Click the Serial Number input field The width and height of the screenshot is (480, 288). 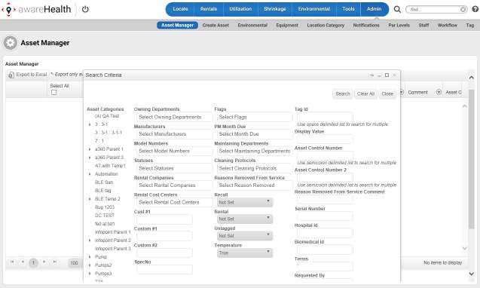tap(325, 216)
